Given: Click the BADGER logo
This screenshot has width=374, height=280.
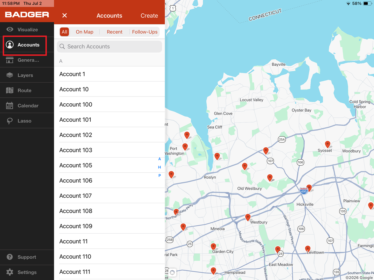Looking at the screenshot, I should pyautogui.click(x=27, y=14).
